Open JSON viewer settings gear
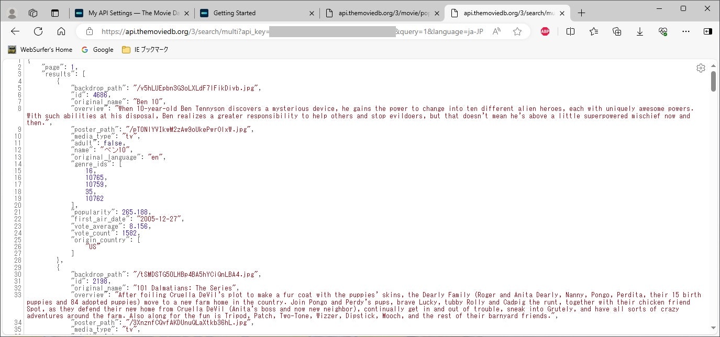This screenshot has height=337, width=720. (701, 68)
